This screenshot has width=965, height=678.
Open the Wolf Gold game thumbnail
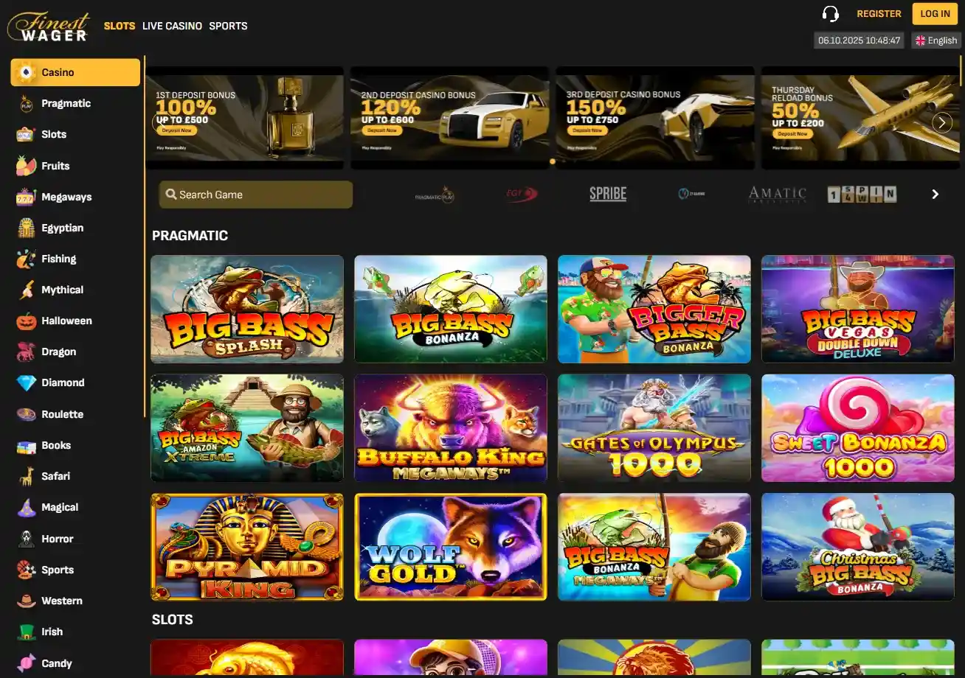click(x=450, y=547)
